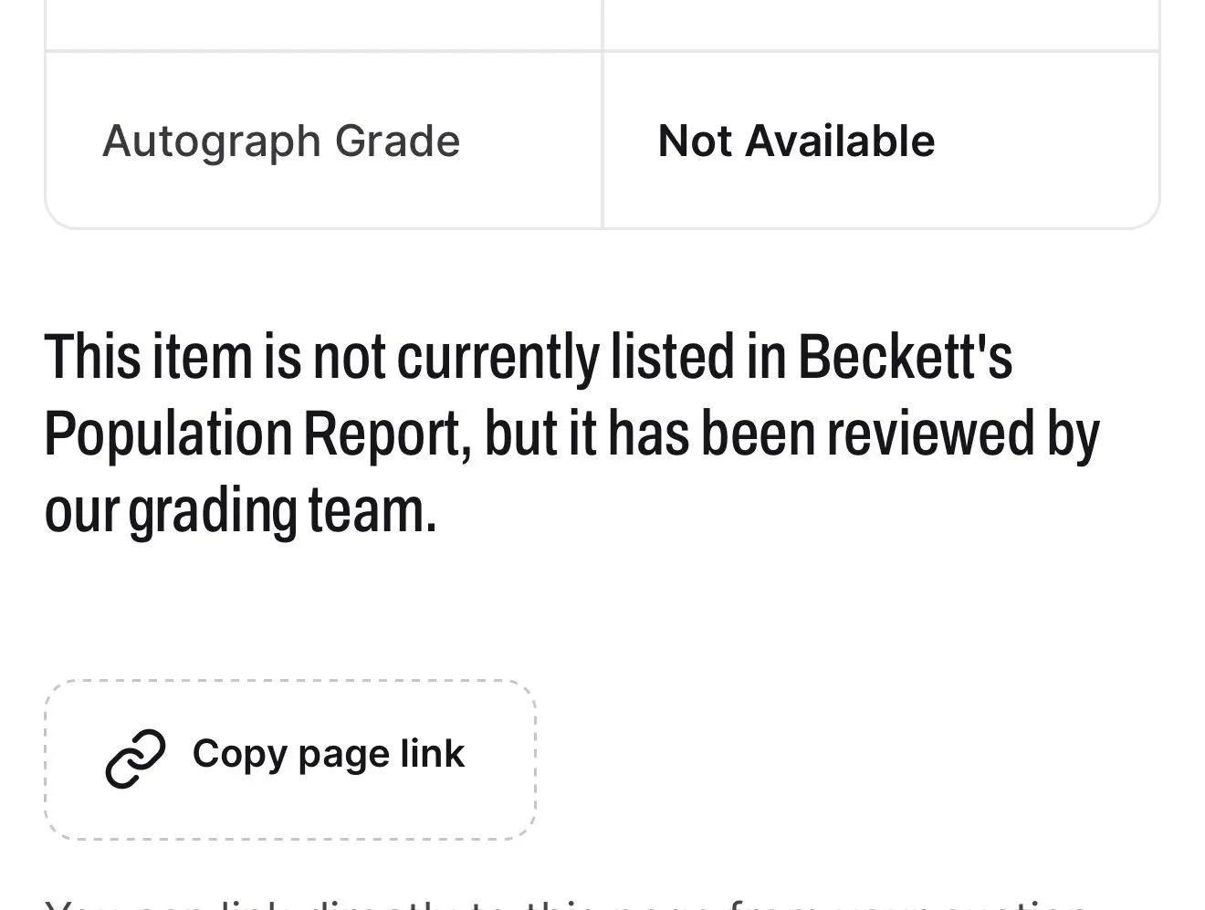Click the word Beckett's in the heading

point(906,356)
